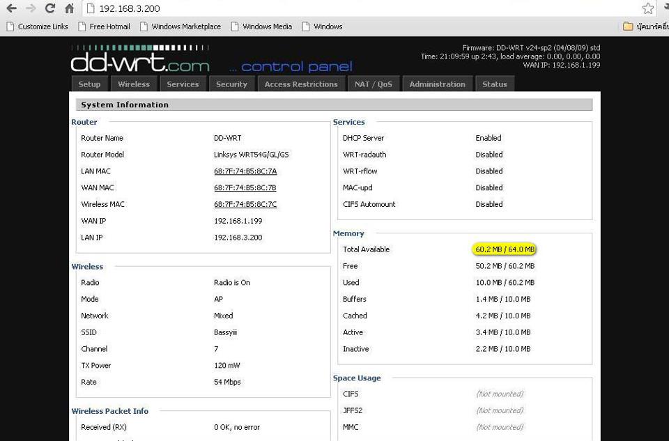Screen dimensions: 669x441
Task: Select the Services tab
Action: pos(183,84)
